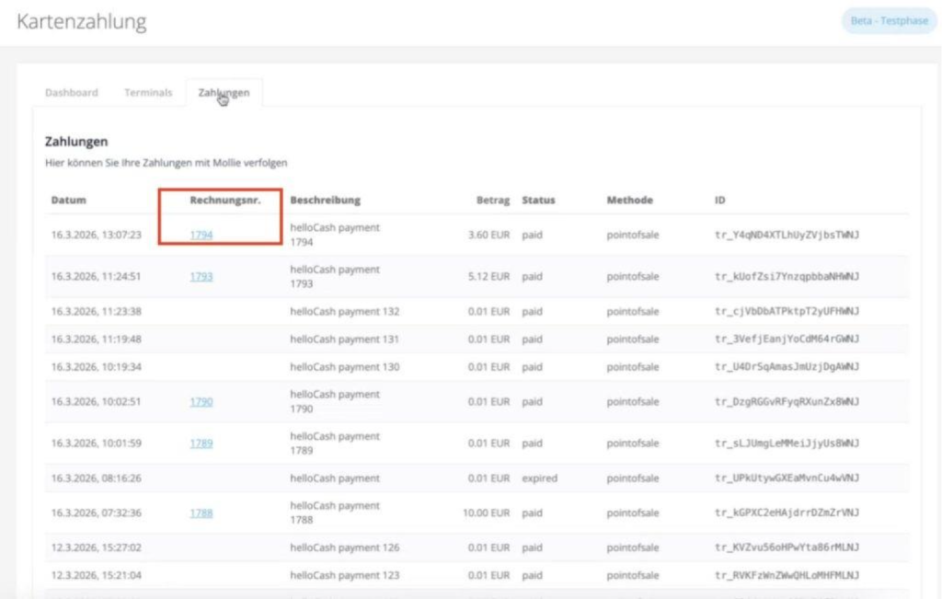Click the expired status cell
Screen dimensions: 942x599
(x=539, y=478)
